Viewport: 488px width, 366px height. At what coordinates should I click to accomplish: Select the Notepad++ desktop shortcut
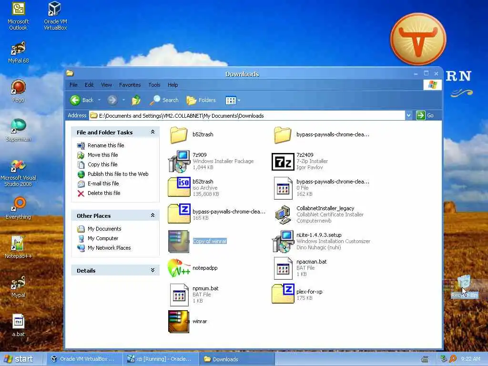18,247
